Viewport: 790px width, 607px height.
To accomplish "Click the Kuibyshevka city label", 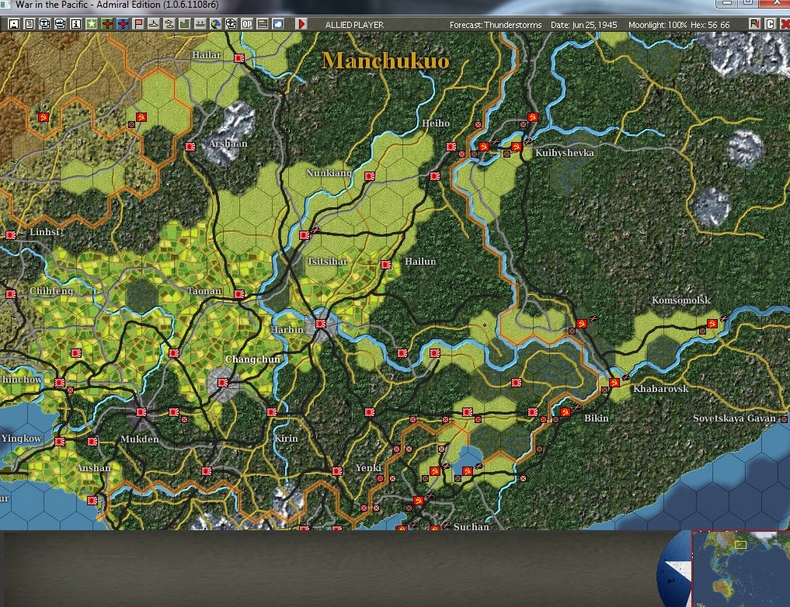I will point(564,152).
